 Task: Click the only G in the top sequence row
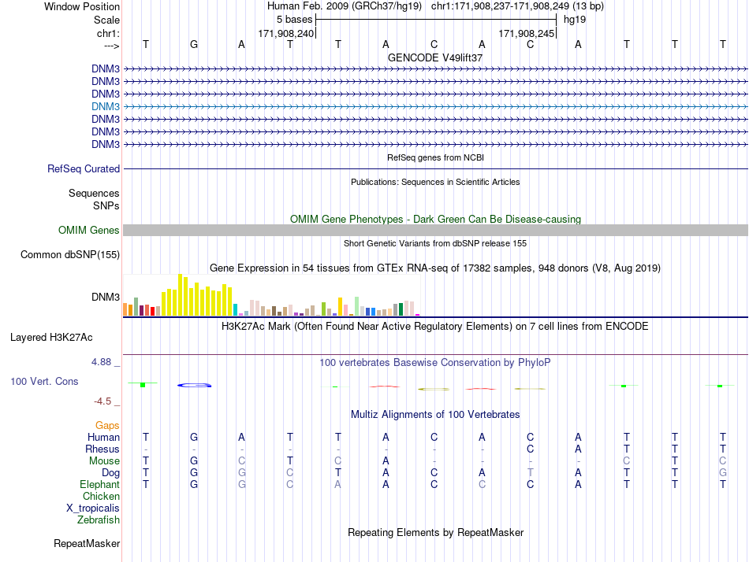point(194,44)
